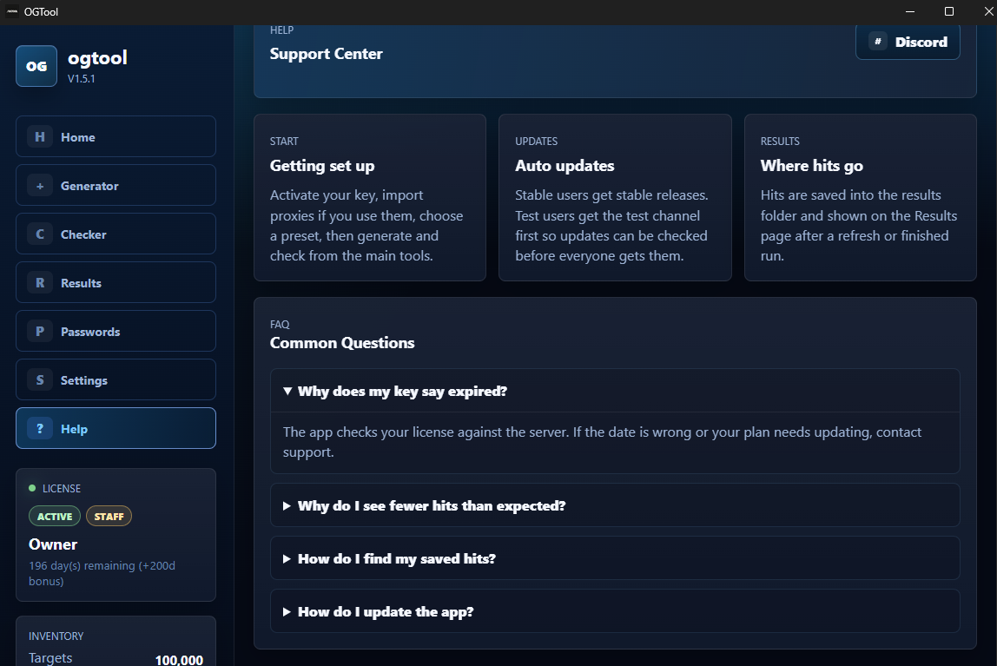
Task: Open the Passwords page
Action: pyautogui.click(x=116, y=331)
